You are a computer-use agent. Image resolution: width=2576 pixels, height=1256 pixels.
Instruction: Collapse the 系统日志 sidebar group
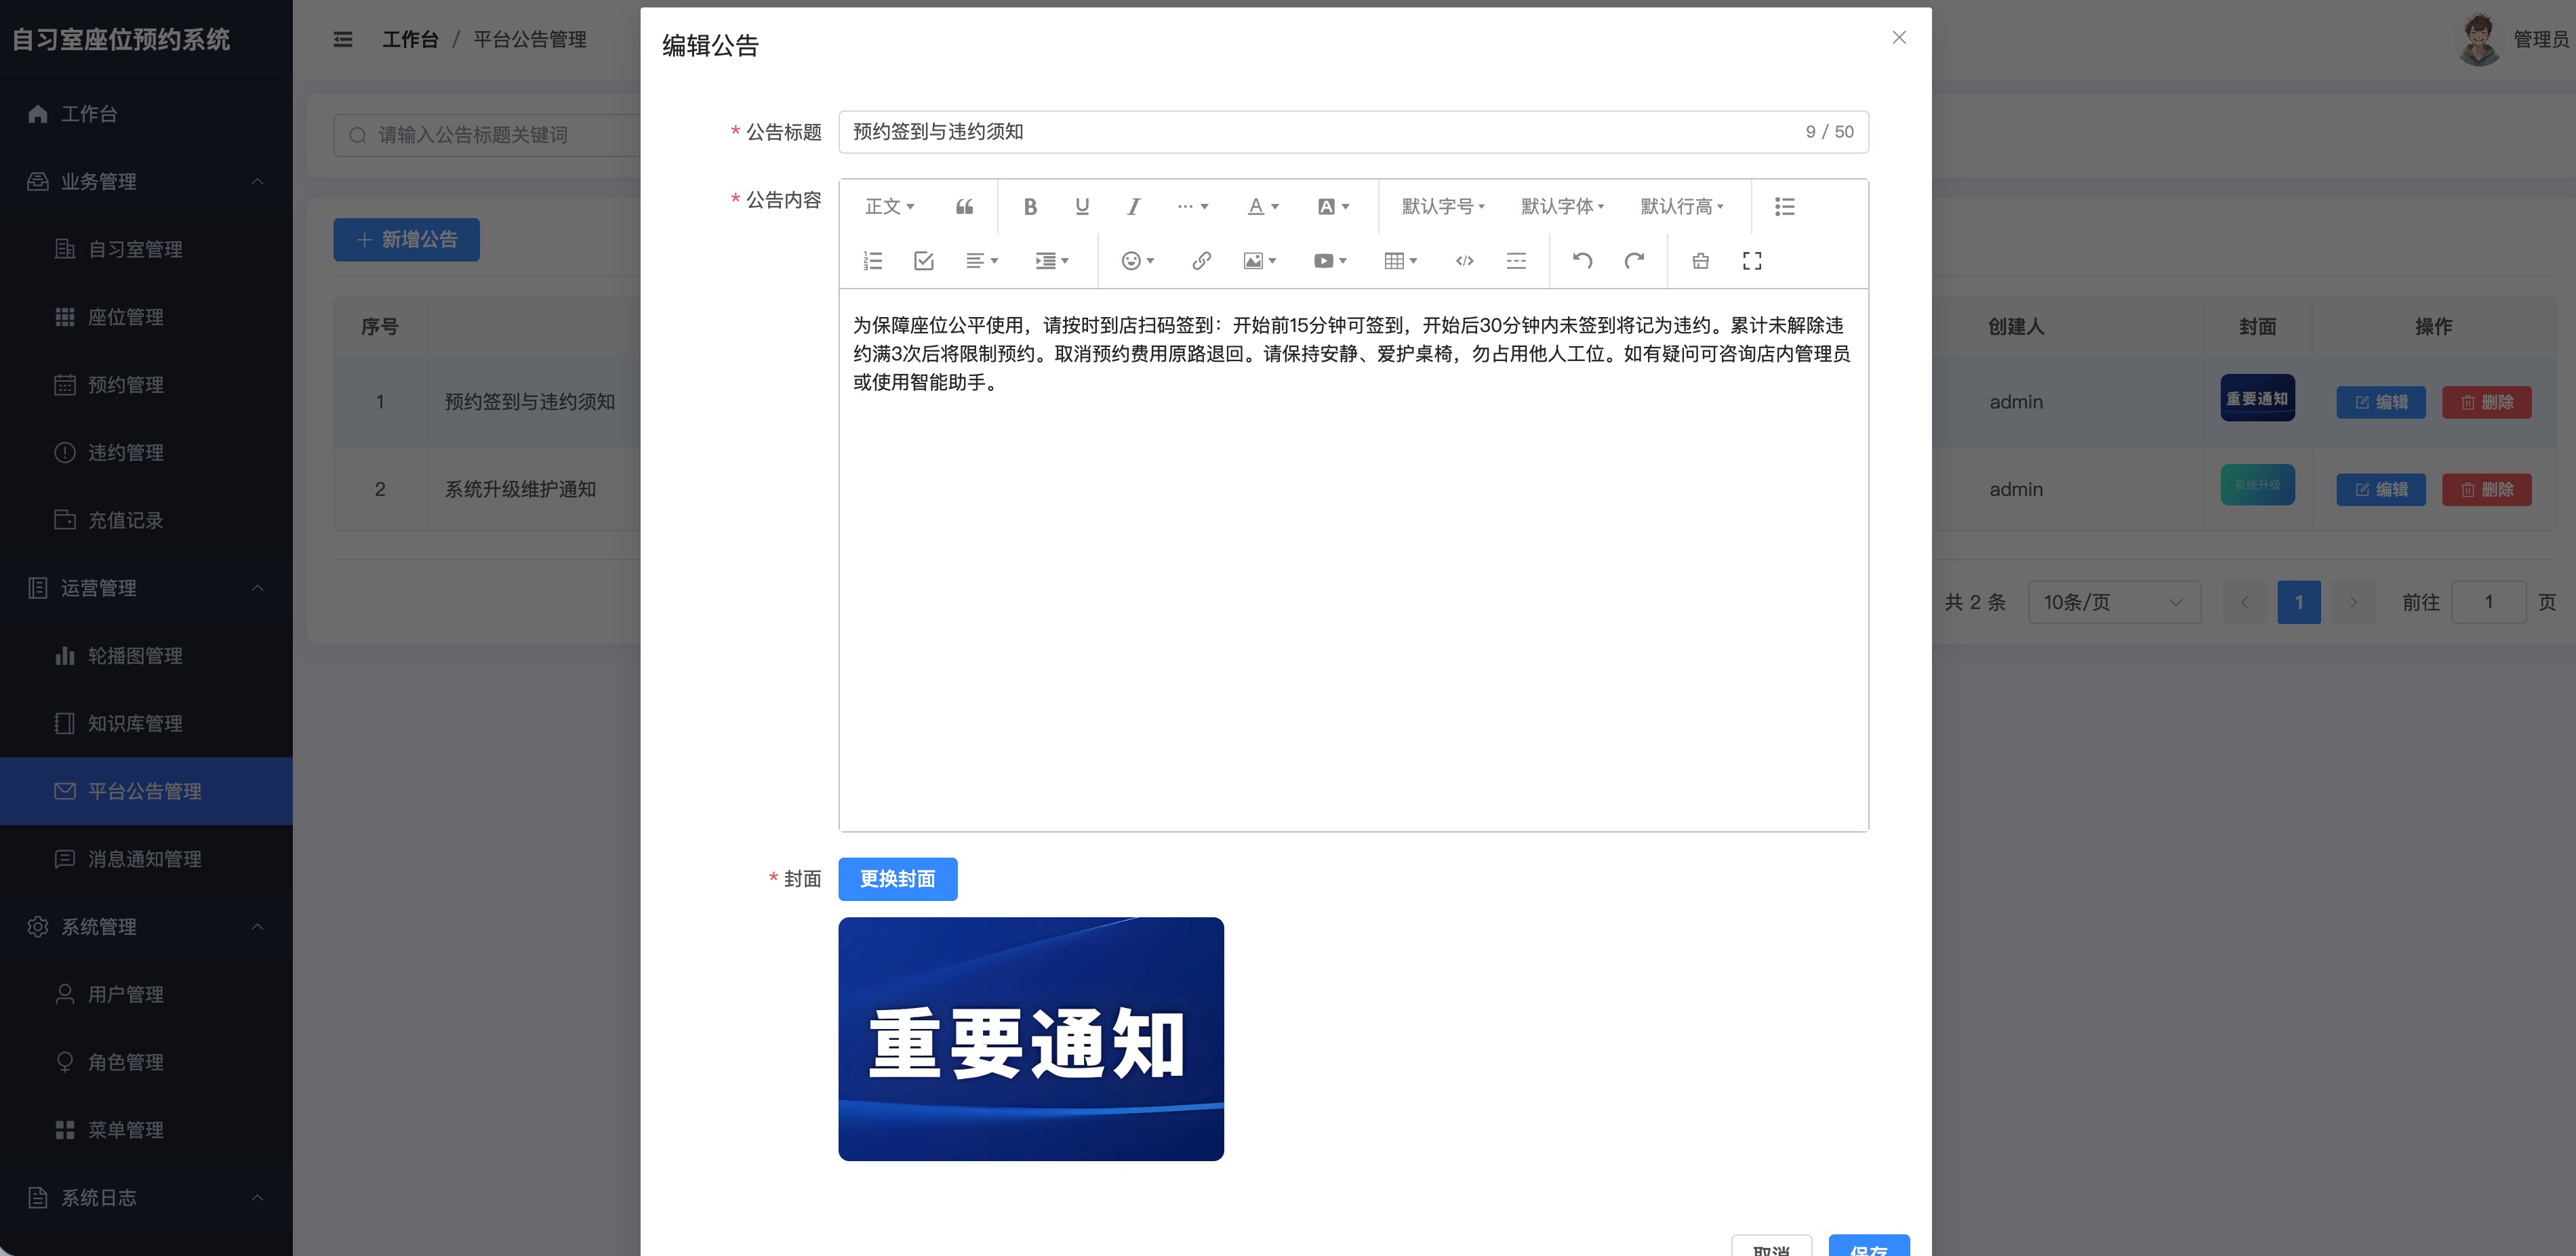click(x=146, y=1198)
